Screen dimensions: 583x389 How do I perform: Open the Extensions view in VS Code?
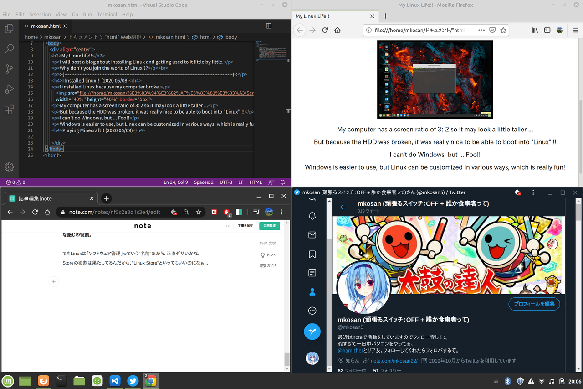point(9,109)
